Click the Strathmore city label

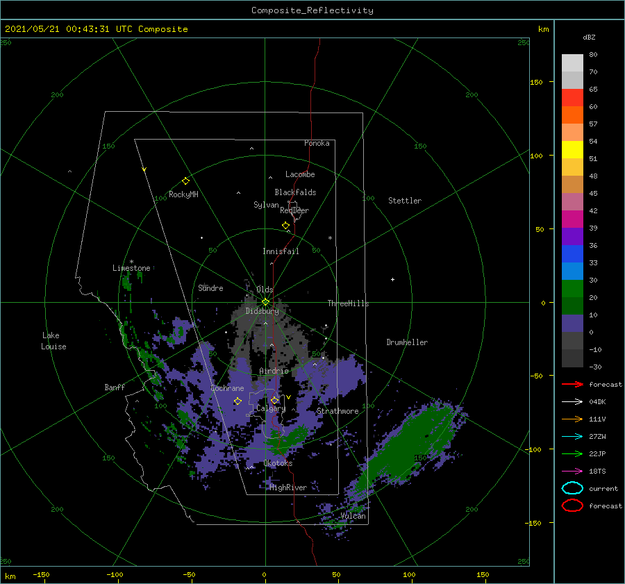click(337, 411)
